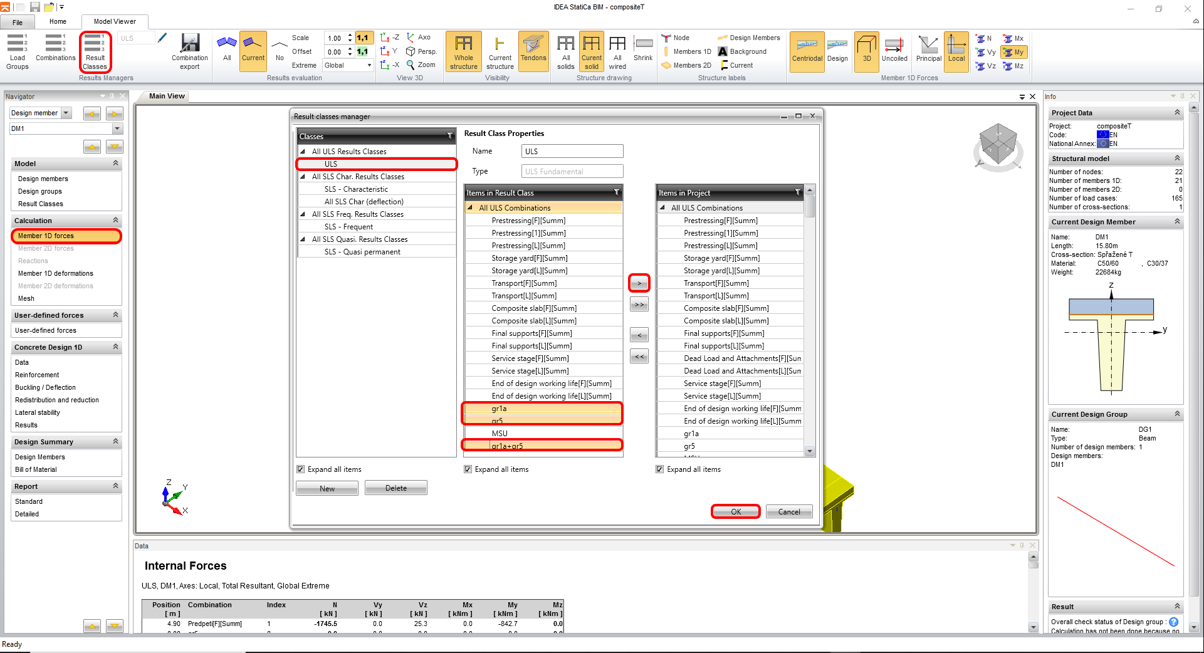This screenshot has width=1204, height=653.
Task: Toggle Expand all items under Items in Result Class
Action: point(468,469)
